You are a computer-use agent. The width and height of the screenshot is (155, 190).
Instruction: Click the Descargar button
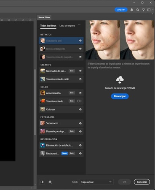pyautogui.click(x=120, y=96)
